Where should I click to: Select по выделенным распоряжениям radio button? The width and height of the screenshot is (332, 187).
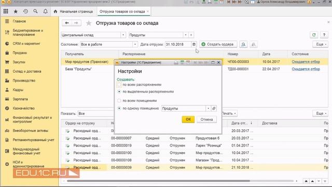click(x=119, y=91)
